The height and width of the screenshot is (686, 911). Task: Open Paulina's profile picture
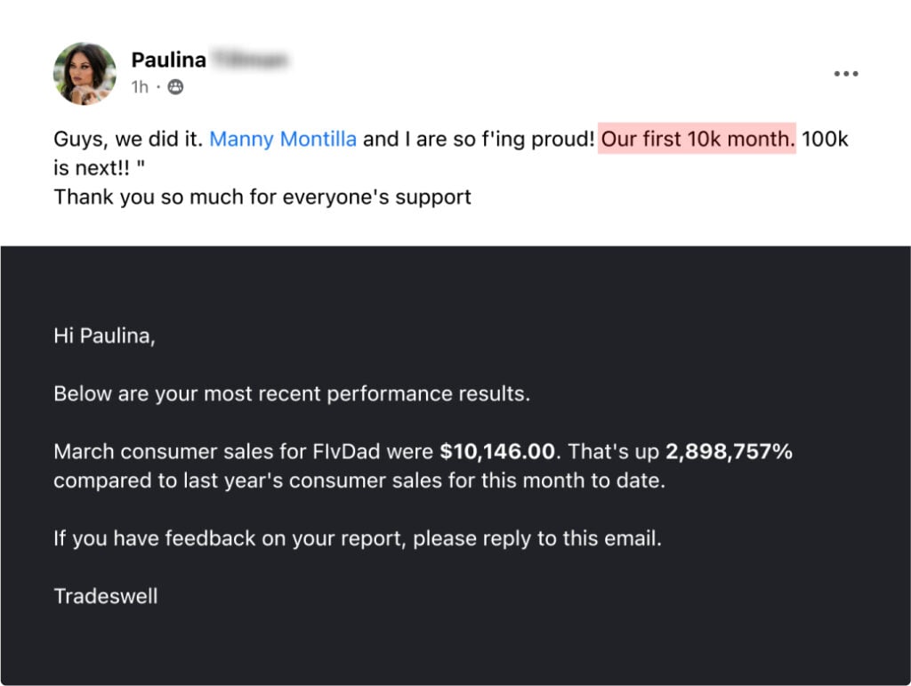tap(85, 74)
